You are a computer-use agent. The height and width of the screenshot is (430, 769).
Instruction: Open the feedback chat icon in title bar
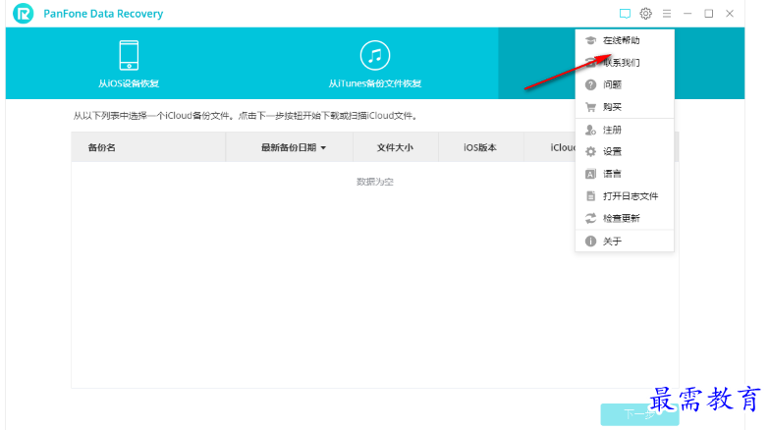pos(625,14)
